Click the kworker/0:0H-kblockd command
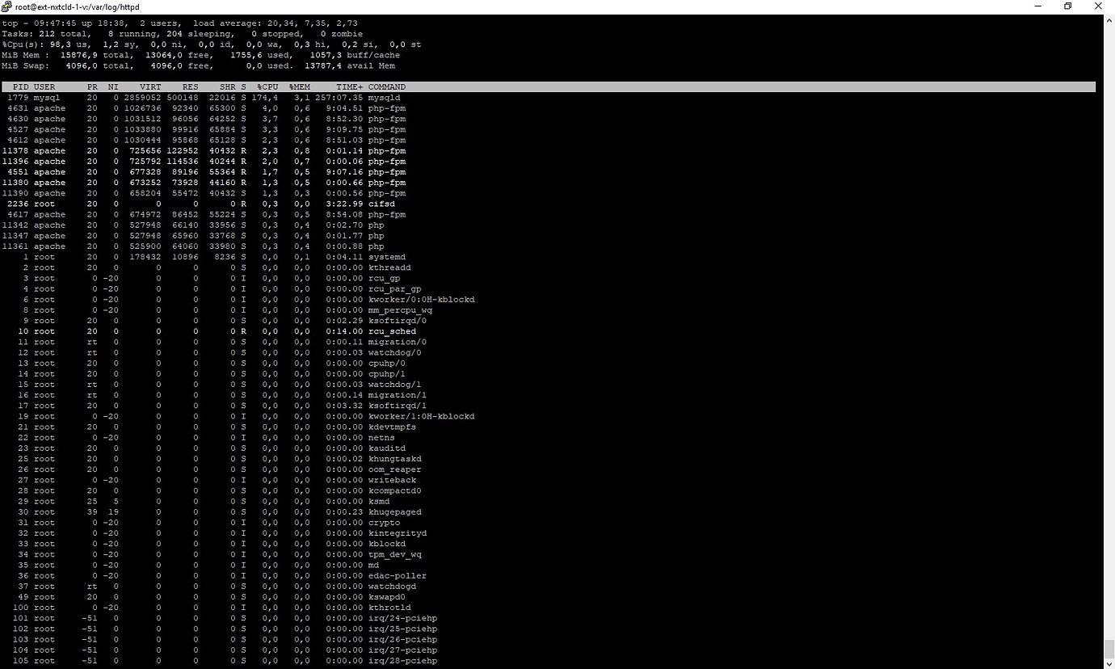The height and width of the screenshot is (669, 1115). point(422,299)
